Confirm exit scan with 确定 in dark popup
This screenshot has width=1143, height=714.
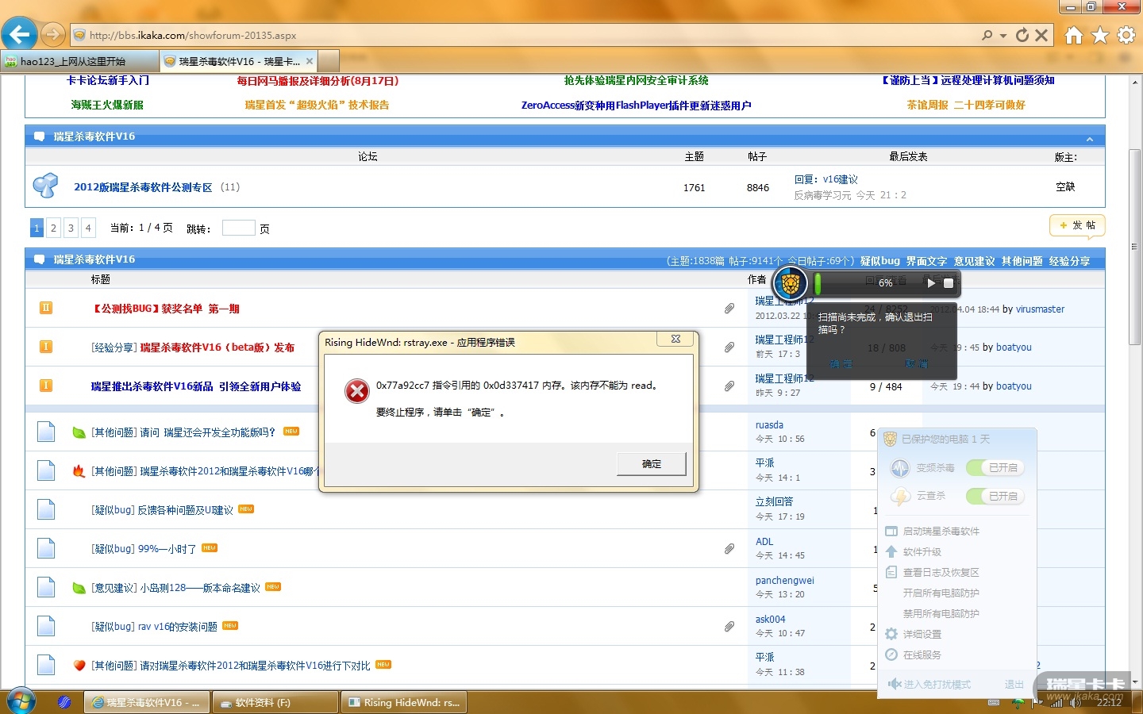[x=841, y=364]
